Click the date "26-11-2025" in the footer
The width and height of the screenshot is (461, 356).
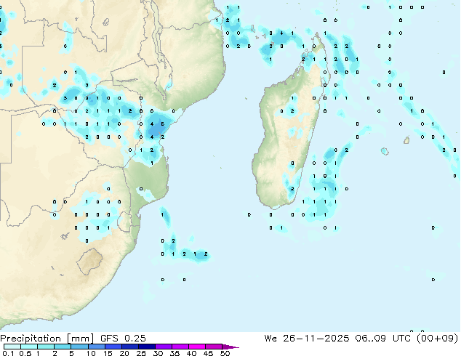316,339
